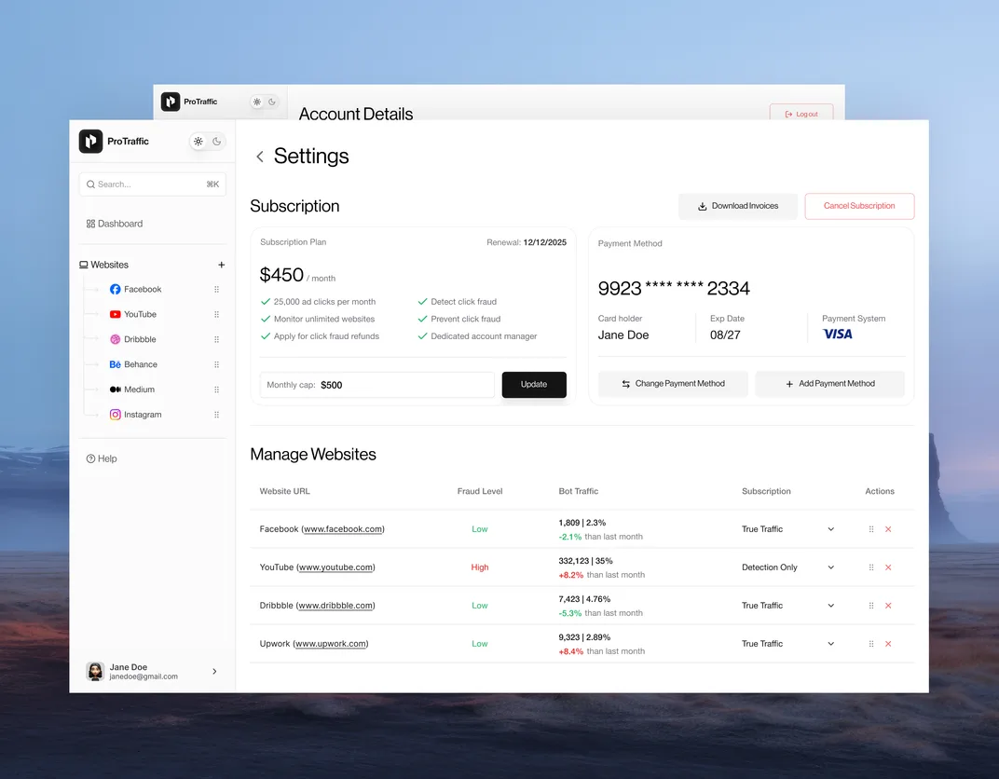The width and height of the screenshot is (999, 779).
Task: Select Dribbble in the sidebar websites list
Action: coord(133,339)
